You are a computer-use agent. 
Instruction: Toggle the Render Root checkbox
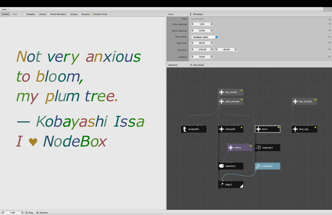pyautogui.click(x=92, y=14)
